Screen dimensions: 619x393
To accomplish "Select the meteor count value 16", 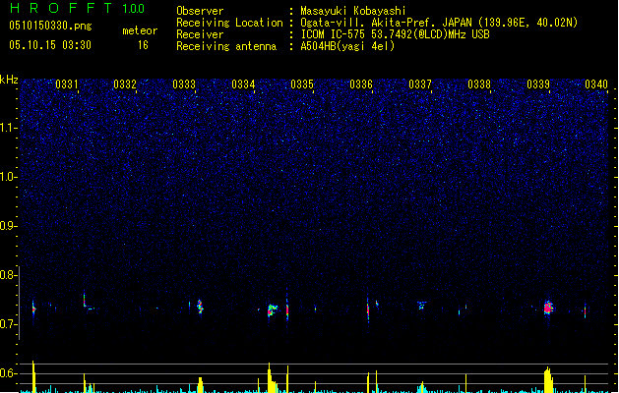I will [x=143, y=45].
